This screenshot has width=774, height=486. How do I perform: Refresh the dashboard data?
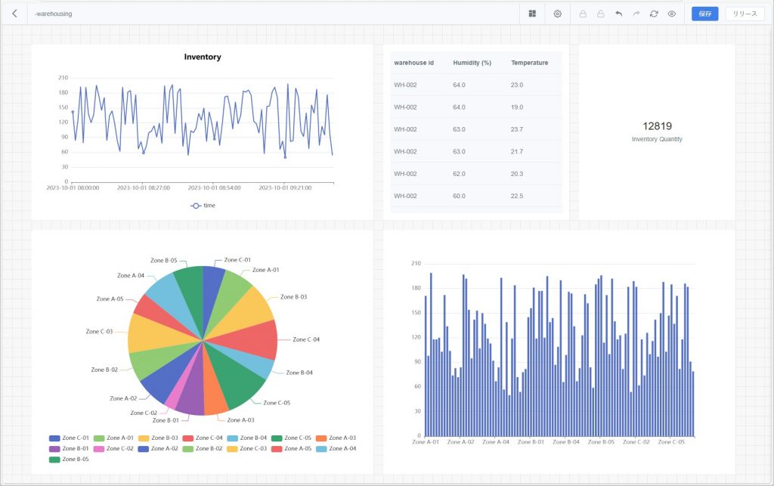click(x=654, y=14)
